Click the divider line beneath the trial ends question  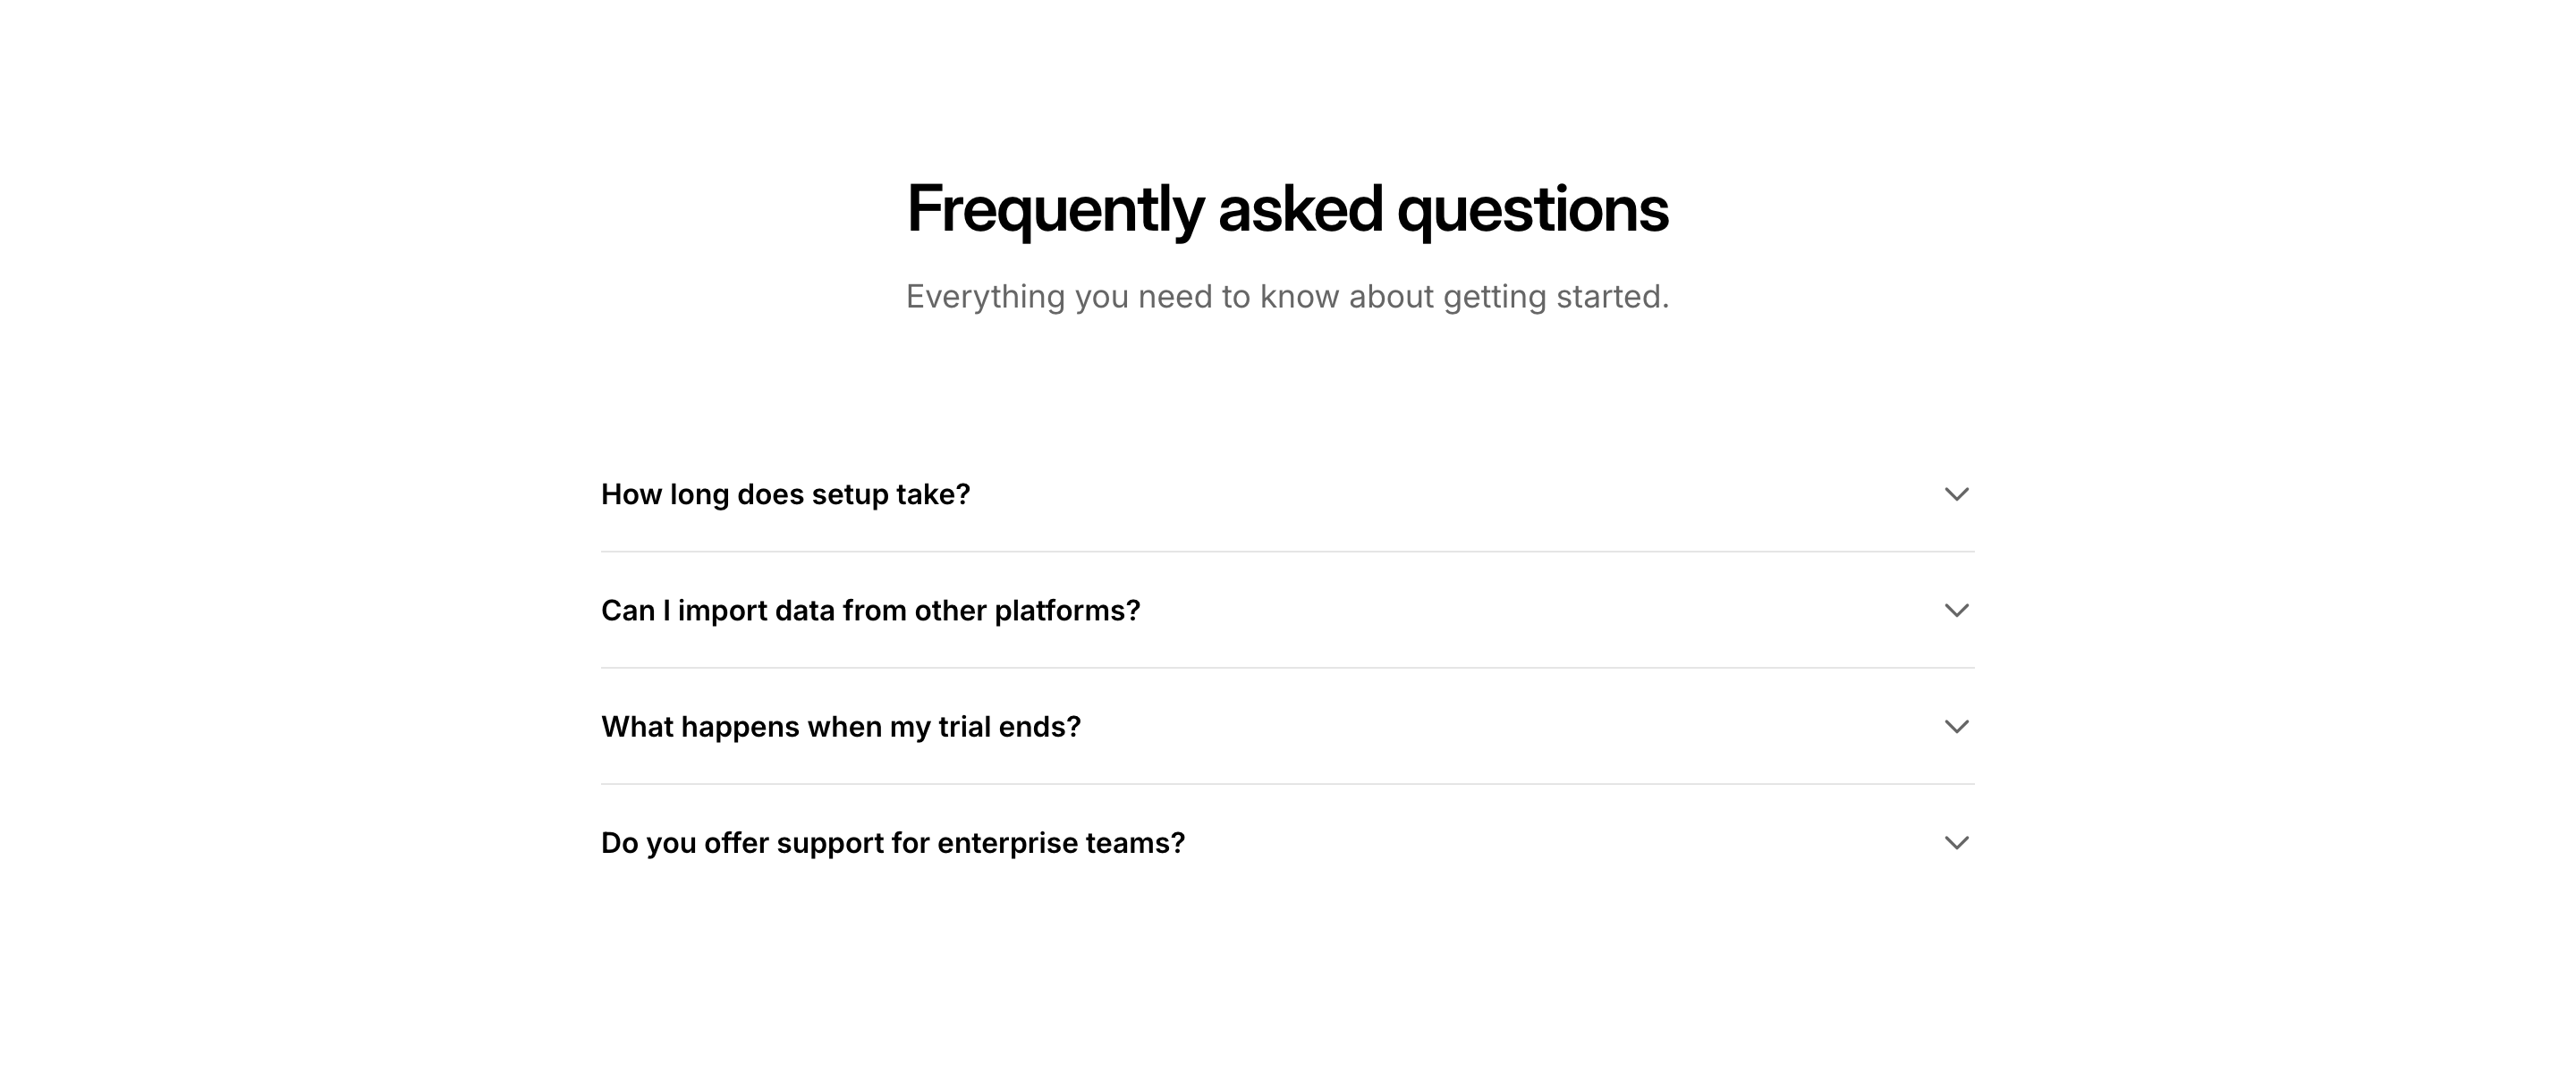pyautogui.click(x=1287, y=784)
